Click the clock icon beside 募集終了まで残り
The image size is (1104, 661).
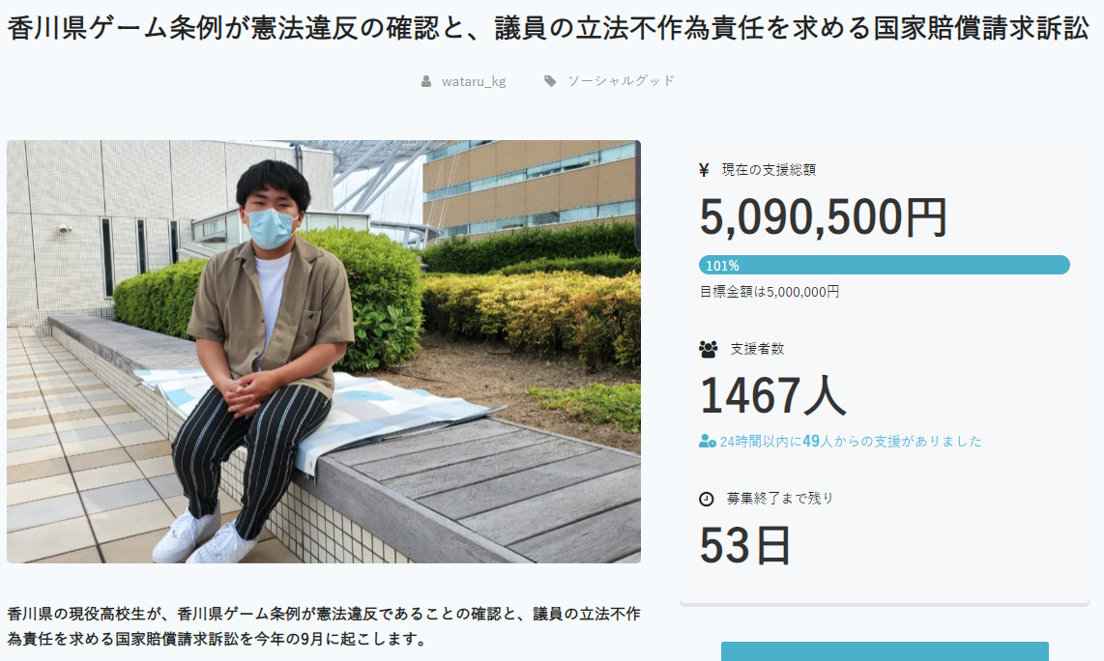coord(707,499)
